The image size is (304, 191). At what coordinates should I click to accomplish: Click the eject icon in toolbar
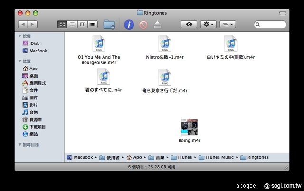[x=157, y=25]
